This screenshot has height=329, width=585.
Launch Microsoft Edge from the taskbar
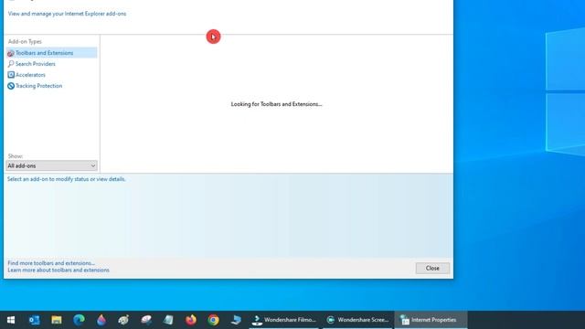coord(79,320)
